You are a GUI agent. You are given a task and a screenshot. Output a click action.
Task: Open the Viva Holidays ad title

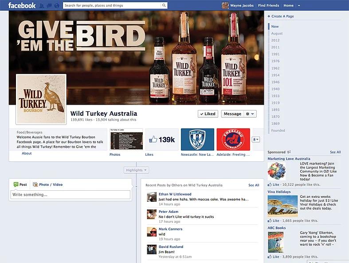coord(279,192)
